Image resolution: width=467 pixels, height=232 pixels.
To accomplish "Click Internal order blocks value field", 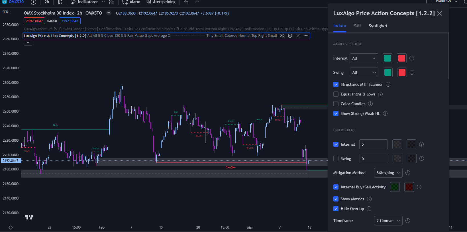I will point(374,144).
